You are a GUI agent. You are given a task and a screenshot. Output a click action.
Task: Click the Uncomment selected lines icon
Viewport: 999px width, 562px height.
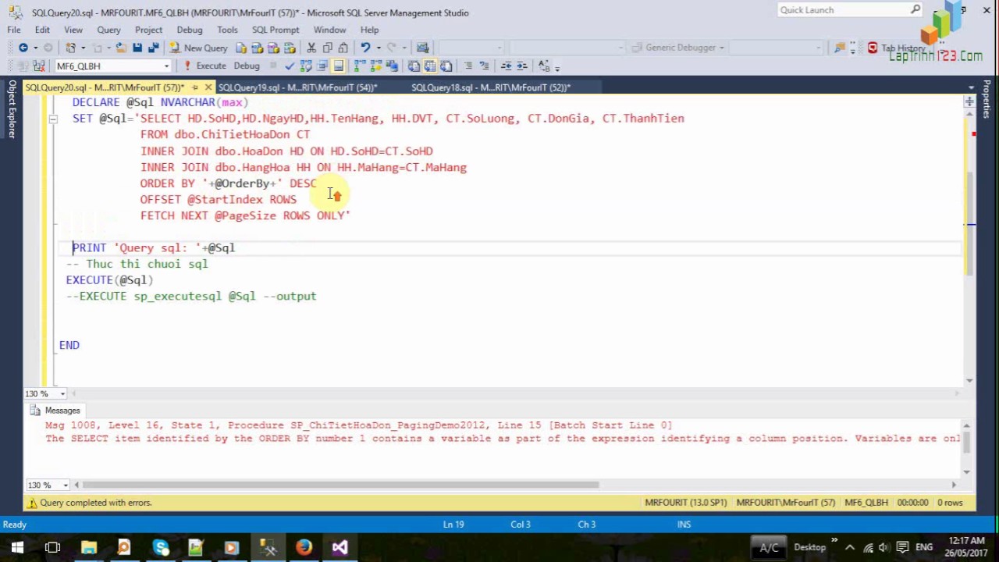484,66
